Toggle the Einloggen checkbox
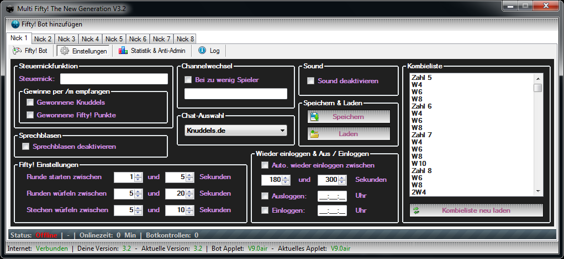 (265, 210)
